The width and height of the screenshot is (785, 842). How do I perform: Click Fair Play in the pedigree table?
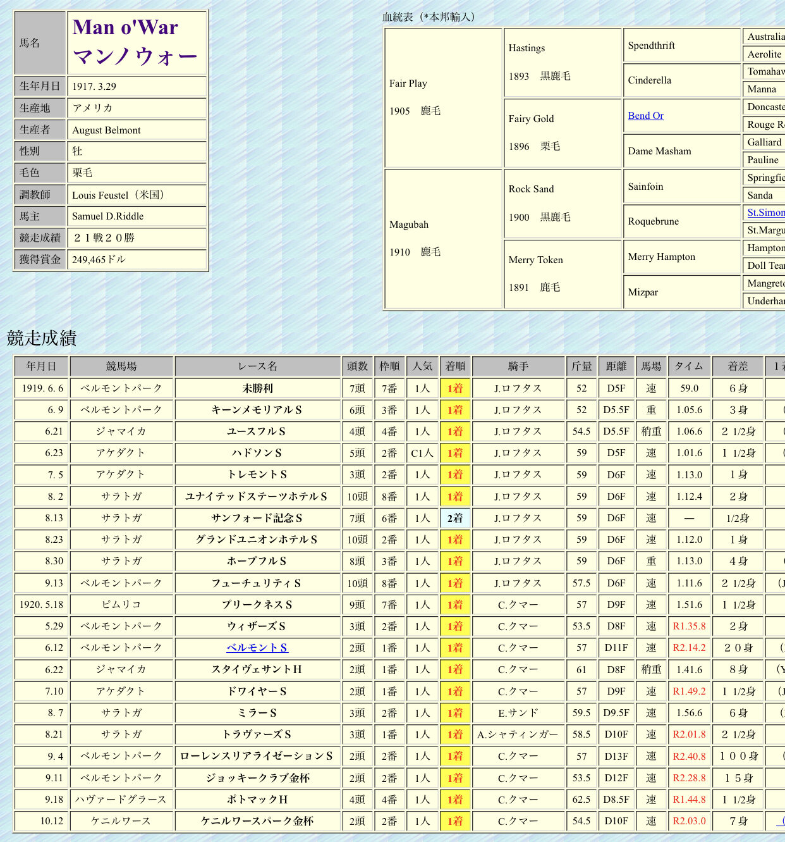click(x=408, y=84)
